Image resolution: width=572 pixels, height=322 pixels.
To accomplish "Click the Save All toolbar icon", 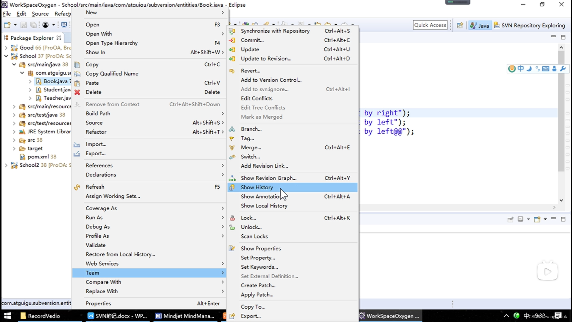I will pos(33,25).
